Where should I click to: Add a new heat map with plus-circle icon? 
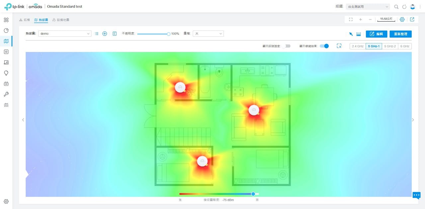click(105, 34)
